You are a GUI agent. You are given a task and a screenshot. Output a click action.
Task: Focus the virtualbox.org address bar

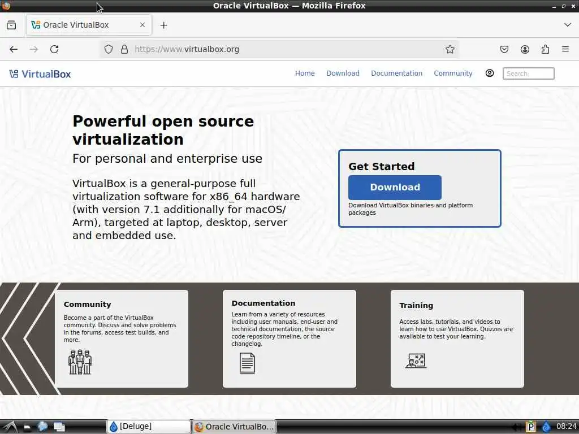point(279,49)
